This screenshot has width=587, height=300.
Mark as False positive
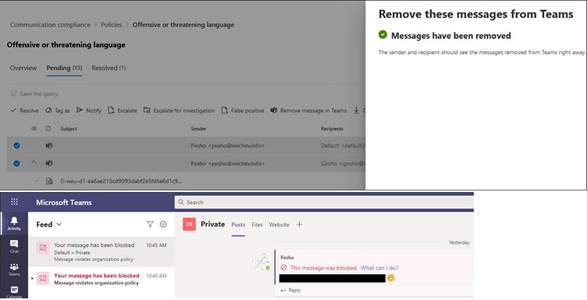242,110
